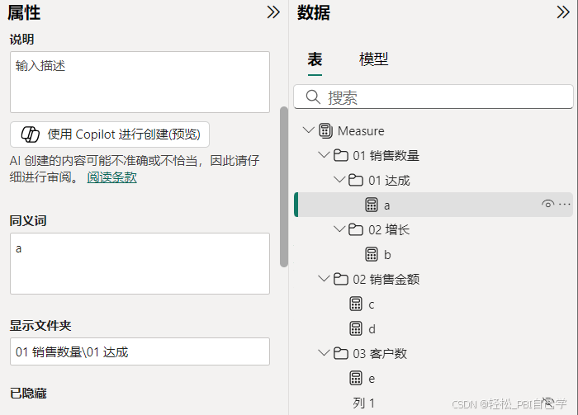Click the calculator icon of measure b
This screenshot has height=415, width=578.
(372, 254)
